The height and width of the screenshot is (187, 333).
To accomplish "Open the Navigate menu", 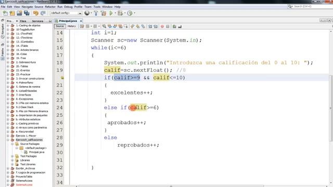I will 27,7.
